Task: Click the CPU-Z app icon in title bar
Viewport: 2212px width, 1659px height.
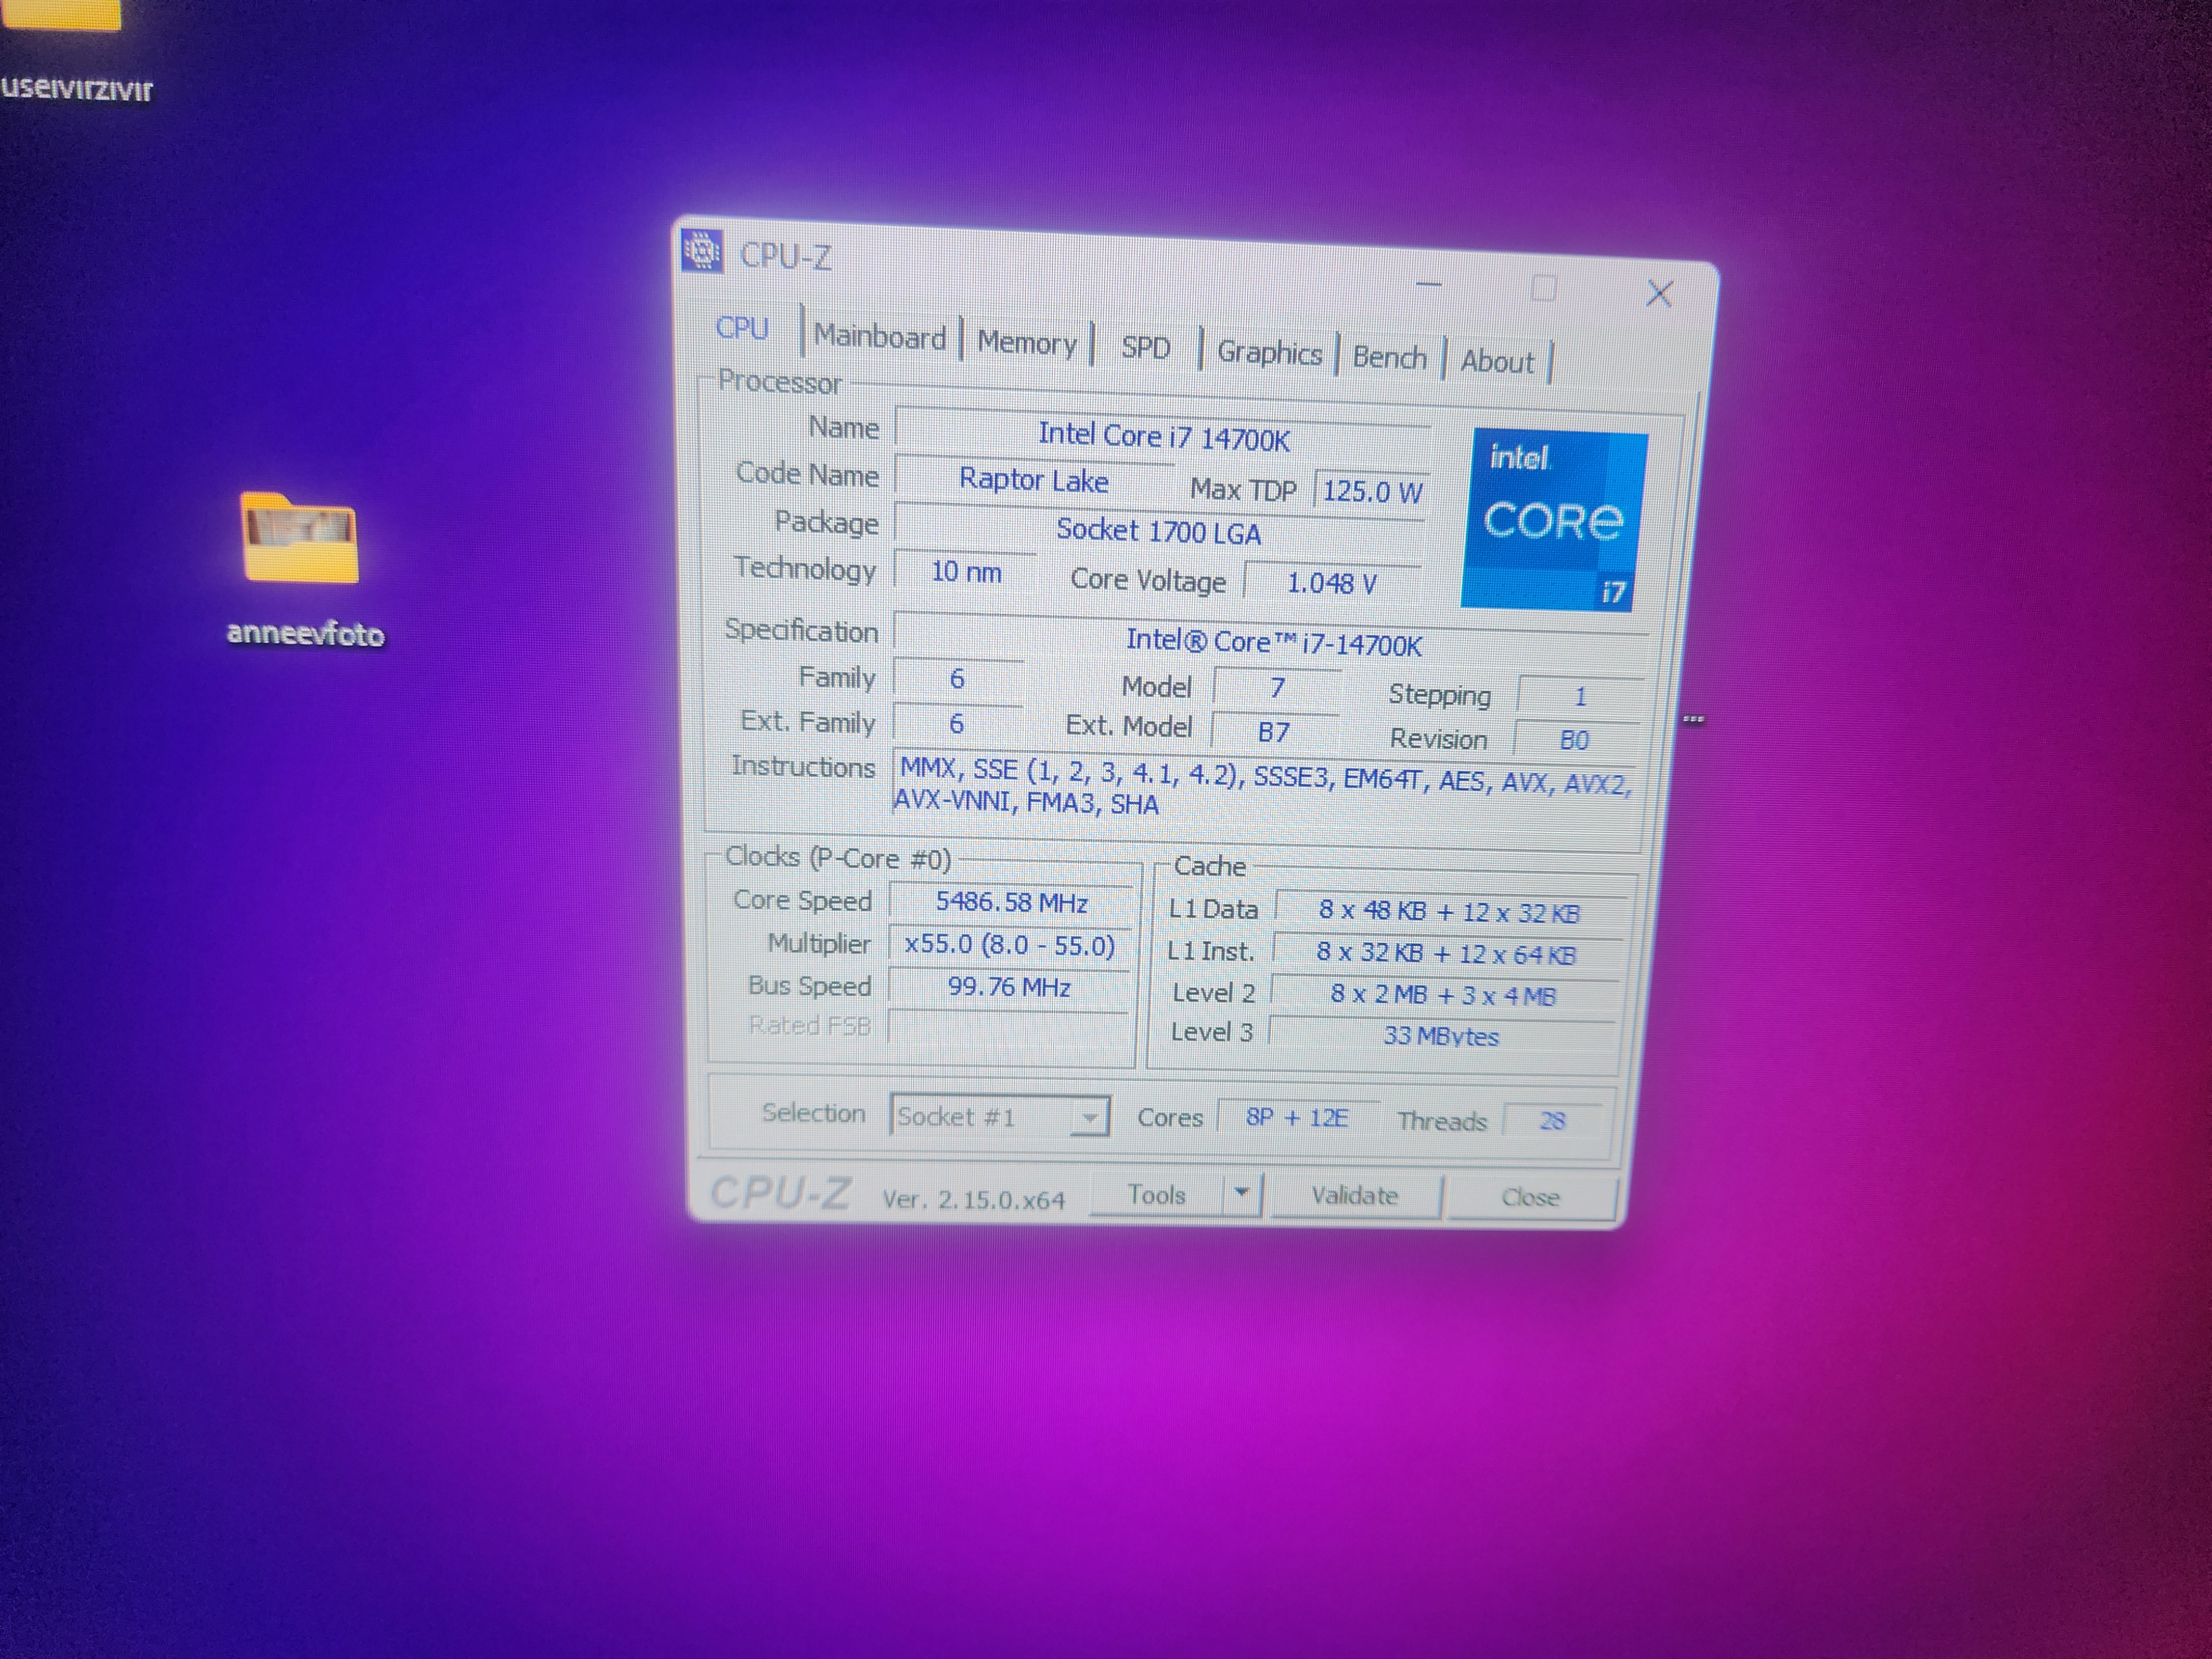Action: coord(702,251)
